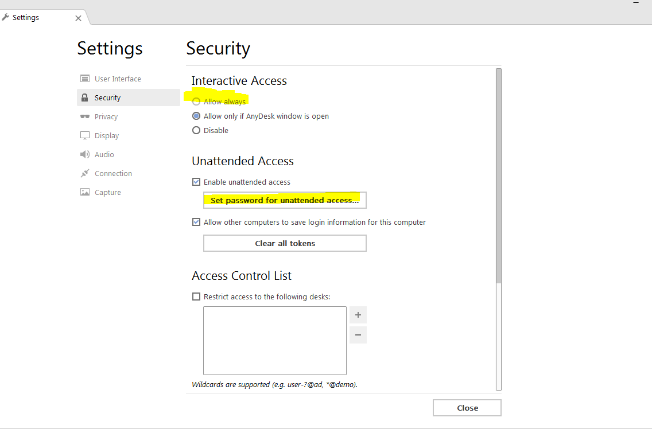The height and width of the screenshot is (433, 652).
Task: Click the Privacy glasses icon
Action: pyautogui.click(x=85, y=116)
